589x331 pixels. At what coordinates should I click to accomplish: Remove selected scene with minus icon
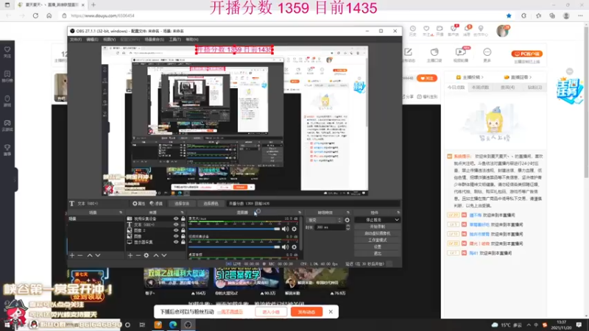(x=80, y=255)
